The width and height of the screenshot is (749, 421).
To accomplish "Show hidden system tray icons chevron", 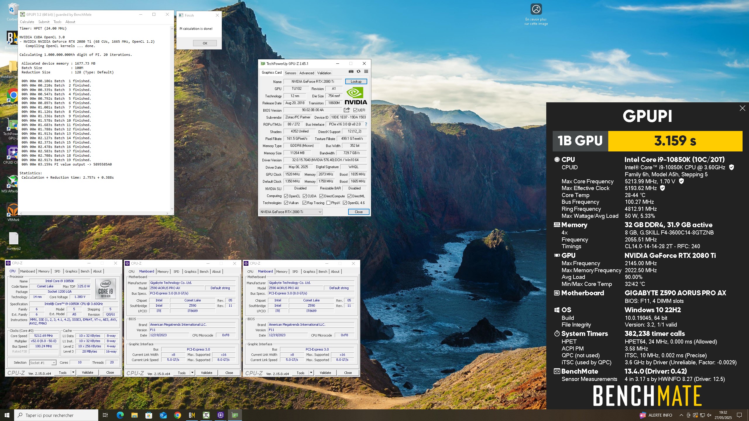I will pyautogui.click(x=681, y=415).
